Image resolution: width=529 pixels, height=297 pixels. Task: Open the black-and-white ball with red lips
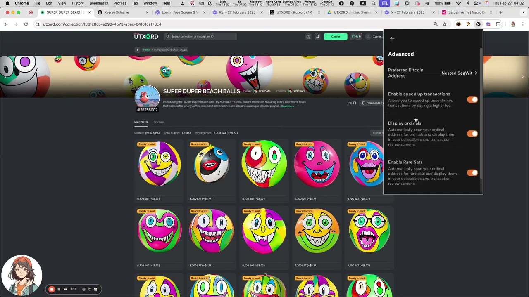212,164
